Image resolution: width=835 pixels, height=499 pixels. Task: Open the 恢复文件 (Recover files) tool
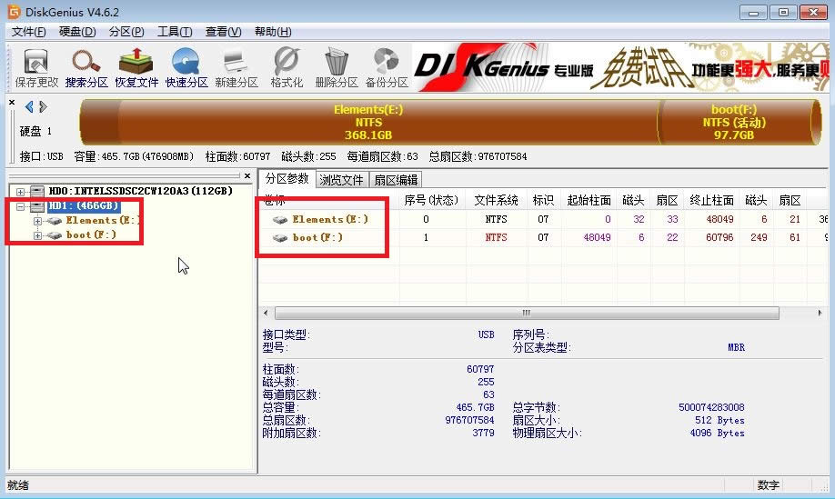point(136,66)
